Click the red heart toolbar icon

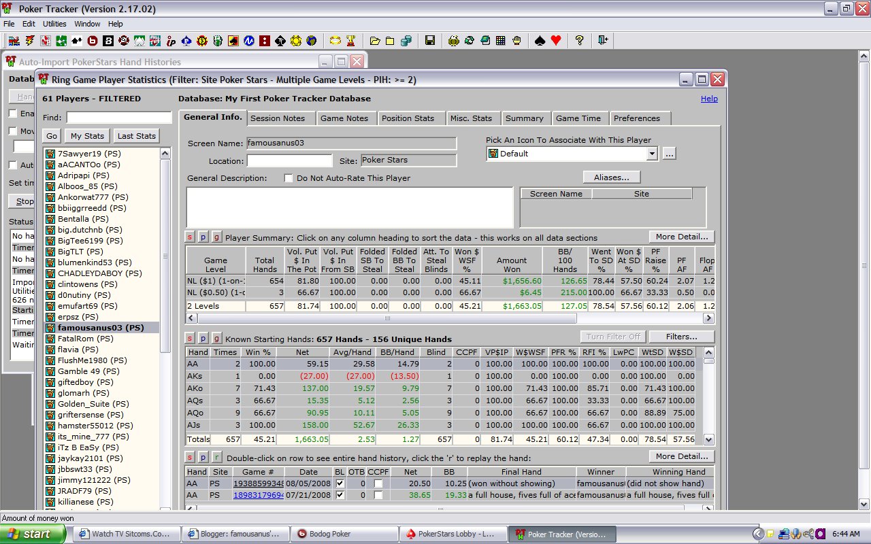pyautogui.click(x=556, y=41)
